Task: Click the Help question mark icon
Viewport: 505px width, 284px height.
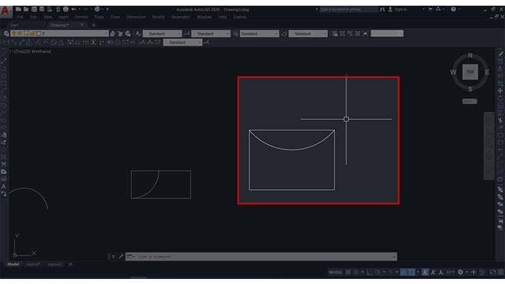Action: click(x=453, y=9)
